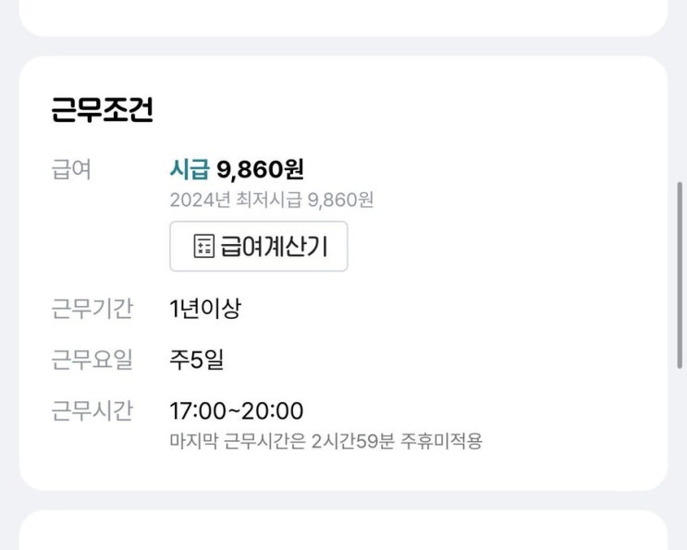
Task: Click the vertical scrollbar thumb
Action: point(680,275)
